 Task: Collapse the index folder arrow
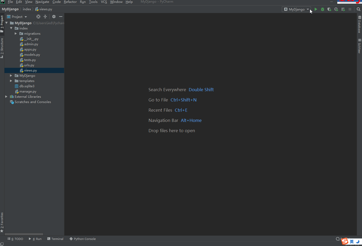(11, 28)
